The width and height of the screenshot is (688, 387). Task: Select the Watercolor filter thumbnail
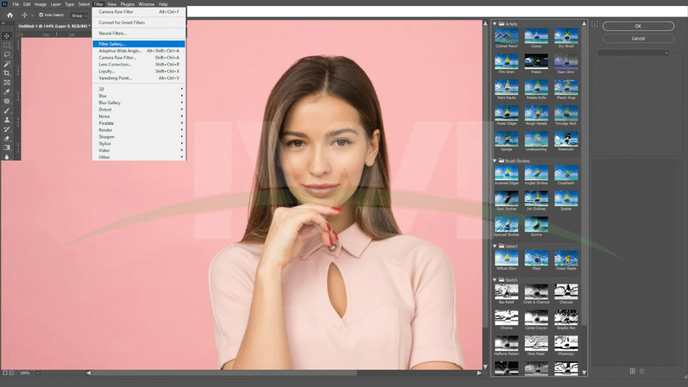coord(566,139)
